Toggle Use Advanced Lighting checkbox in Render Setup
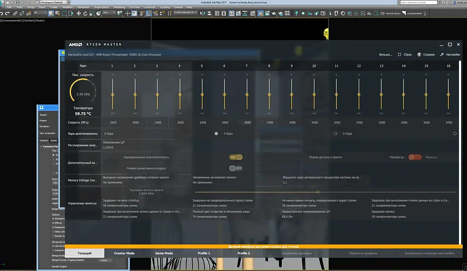467x271 pixels. click(x=53, y=246)
